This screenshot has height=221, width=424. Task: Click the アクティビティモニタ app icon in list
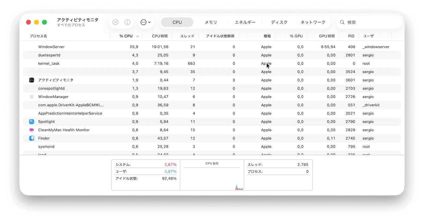tap(32, 80)
